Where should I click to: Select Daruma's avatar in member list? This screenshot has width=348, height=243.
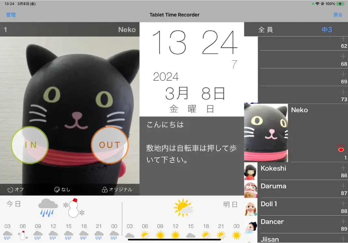click(x=251, y=189)
